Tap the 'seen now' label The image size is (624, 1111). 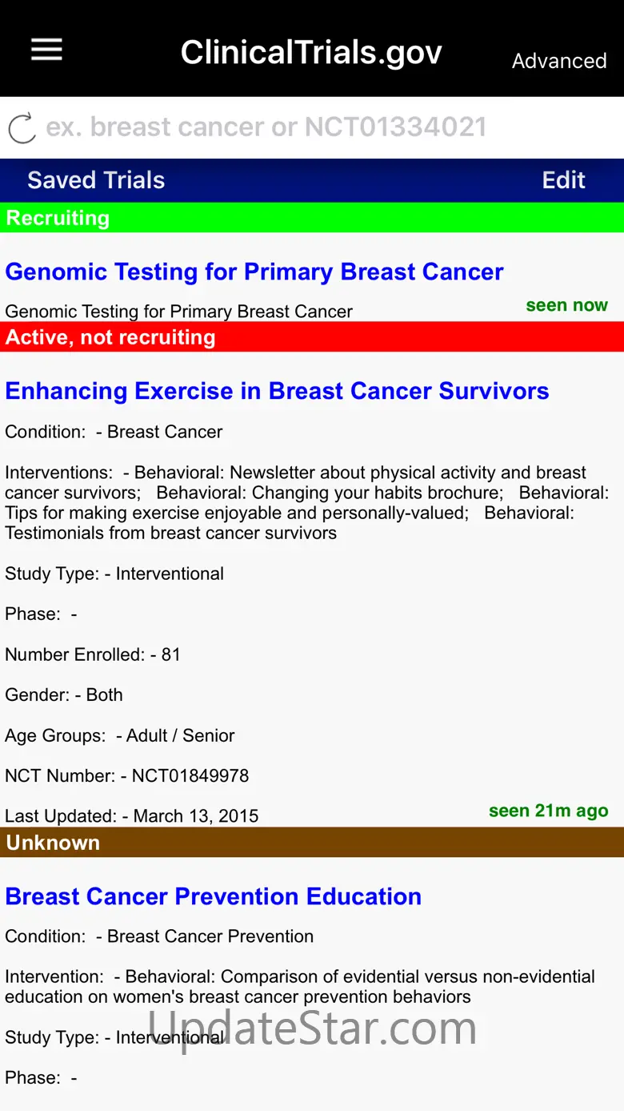pyautogui.click(x=566, y=305)
